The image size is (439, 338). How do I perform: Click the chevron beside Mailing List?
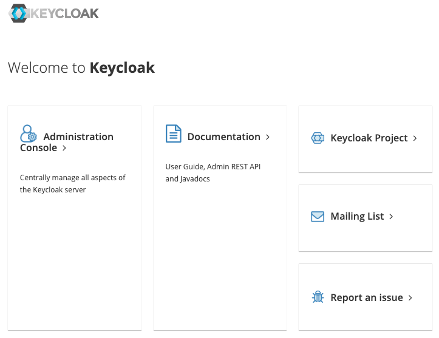[x=391, y=216]
